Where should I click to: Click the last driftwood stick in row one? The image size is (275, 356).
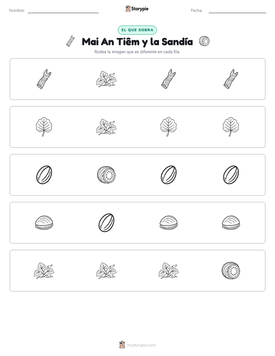(x=231, y=79)
